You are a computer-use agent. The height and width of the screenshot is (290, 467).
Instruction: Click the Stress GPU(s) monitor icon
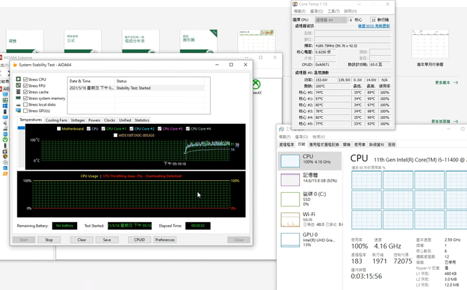click(18, 110)
